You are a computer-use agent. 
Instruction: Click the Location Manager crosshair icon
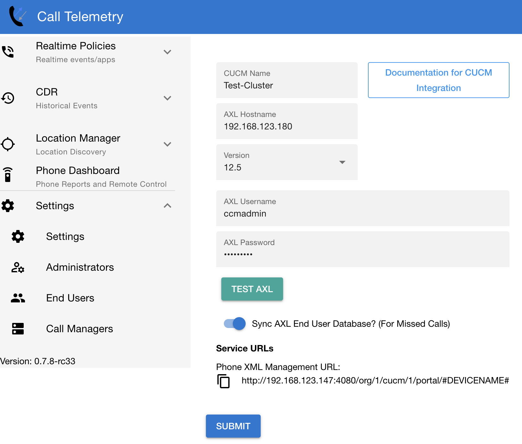tap(8, 144)
